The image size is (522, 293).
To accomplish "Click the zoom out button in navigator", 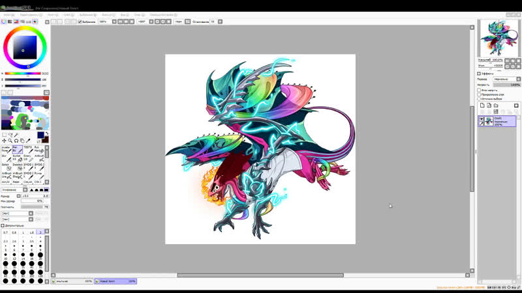I will tap(507, 61).
